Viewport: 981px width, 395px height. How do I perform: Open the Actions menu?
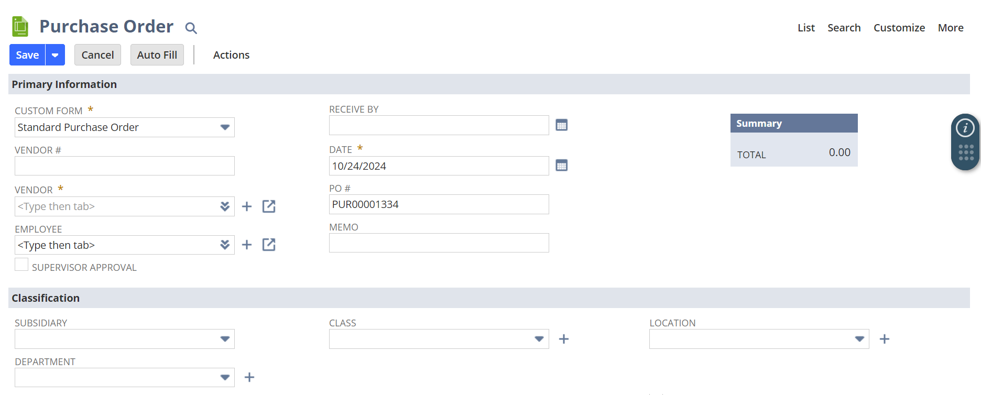[x=231, y=55]
